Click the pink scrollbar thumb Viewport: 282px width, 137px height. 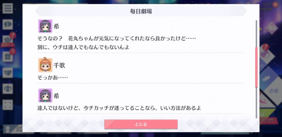[256, 67]
